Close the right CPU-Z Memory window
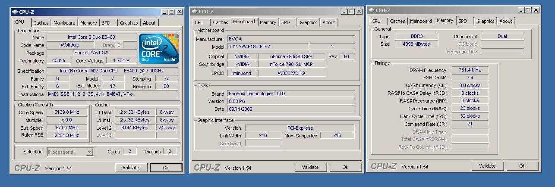This screenshot has height=187, width=555. click(536, 10)
